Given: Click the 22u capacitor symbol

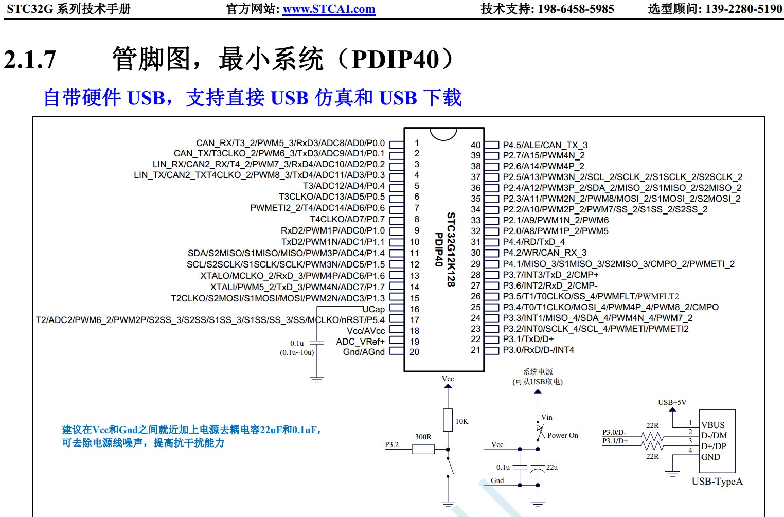Looking at the screenshot, I should pyautogui.click(x=538, y=468).
